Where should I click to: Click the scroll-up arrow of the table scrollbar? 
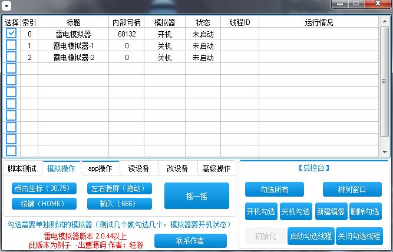click(x=385, y=22)
